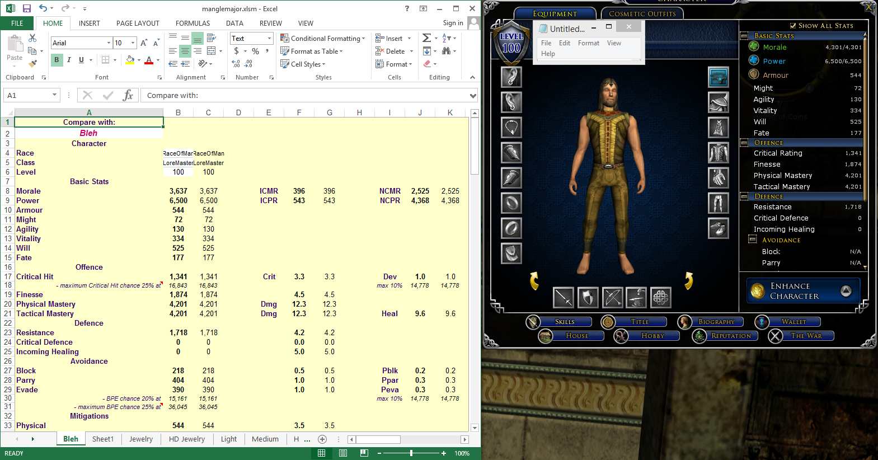The height and width of the screenshot is (460, 878).
Task: Click the necklace equipment slot
Action: (511, 127)
